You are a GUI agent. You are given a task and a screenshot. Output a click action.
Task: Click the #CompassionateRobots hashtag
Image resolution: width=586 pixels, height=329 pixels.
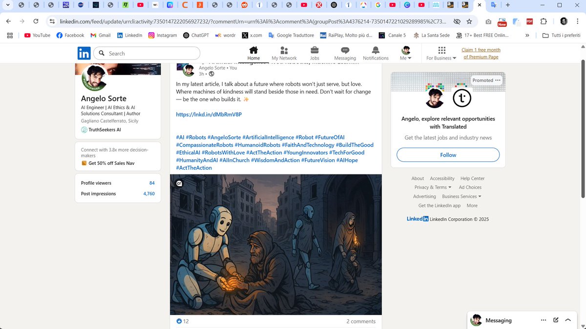click(x=204, y=145)
